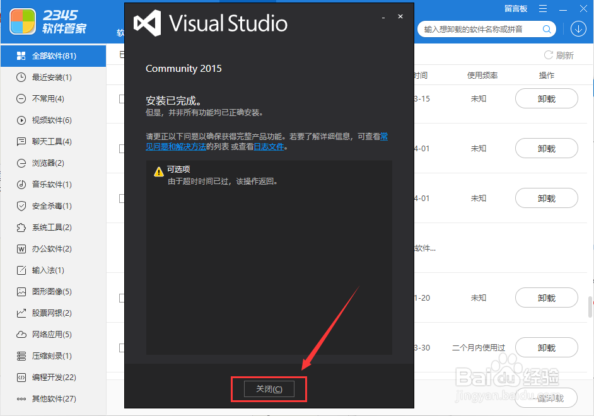Click the 操作 column header
Viewport: 594px width, 416px height.
point(546,76)
